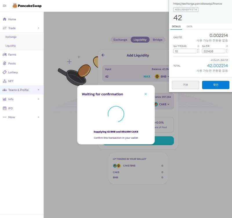This screenshot has height=218, width=232.
Task: Collapse the Trade submenu arrow
Action: pos(39,28)
